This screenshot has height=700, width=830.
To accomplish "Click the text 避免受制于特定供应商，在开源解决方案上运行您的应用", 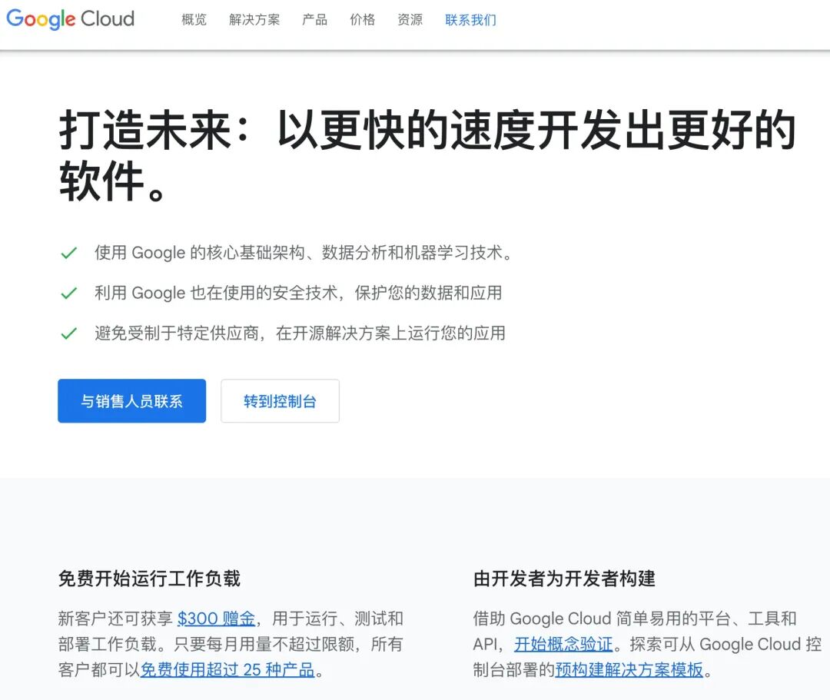I will click(300, 333).
